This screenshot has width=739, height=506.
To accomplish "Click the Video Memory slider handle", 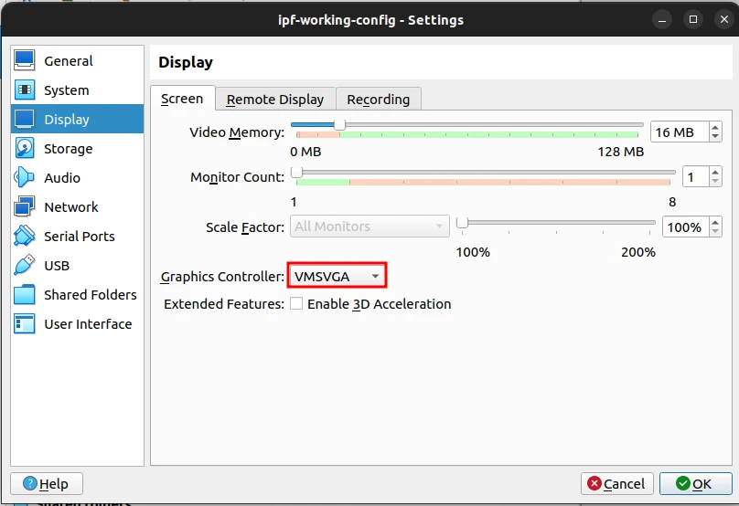I will click(339, 124).
